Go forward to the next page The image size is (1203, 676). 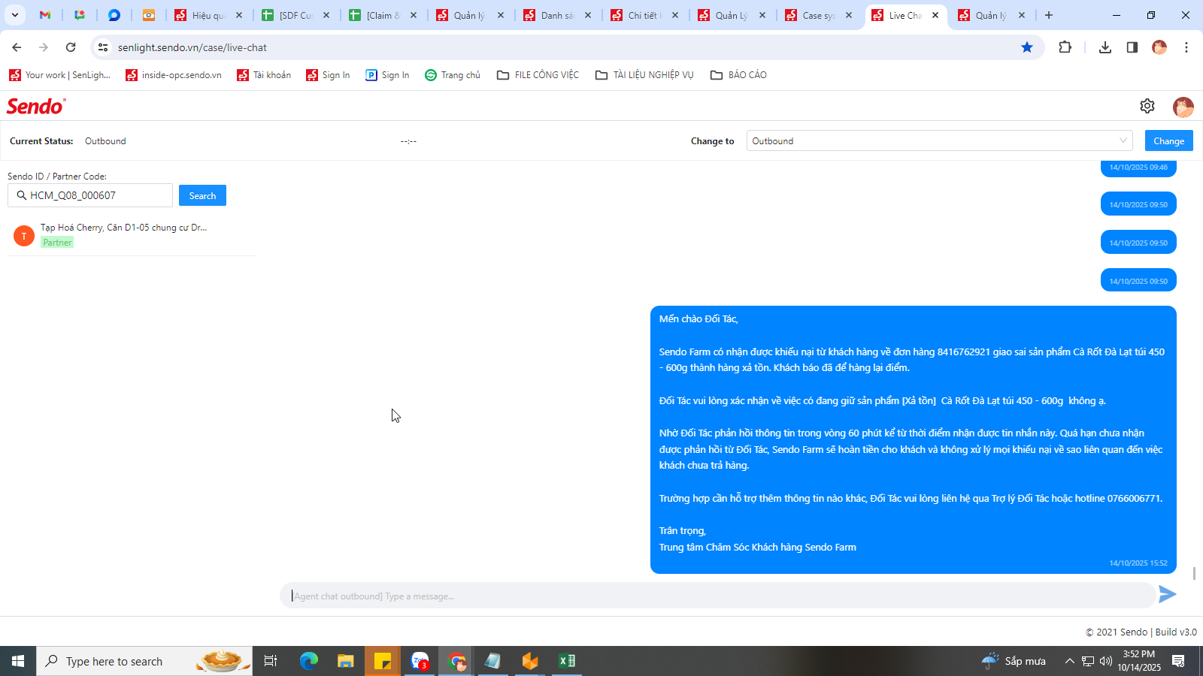[44, 47]
